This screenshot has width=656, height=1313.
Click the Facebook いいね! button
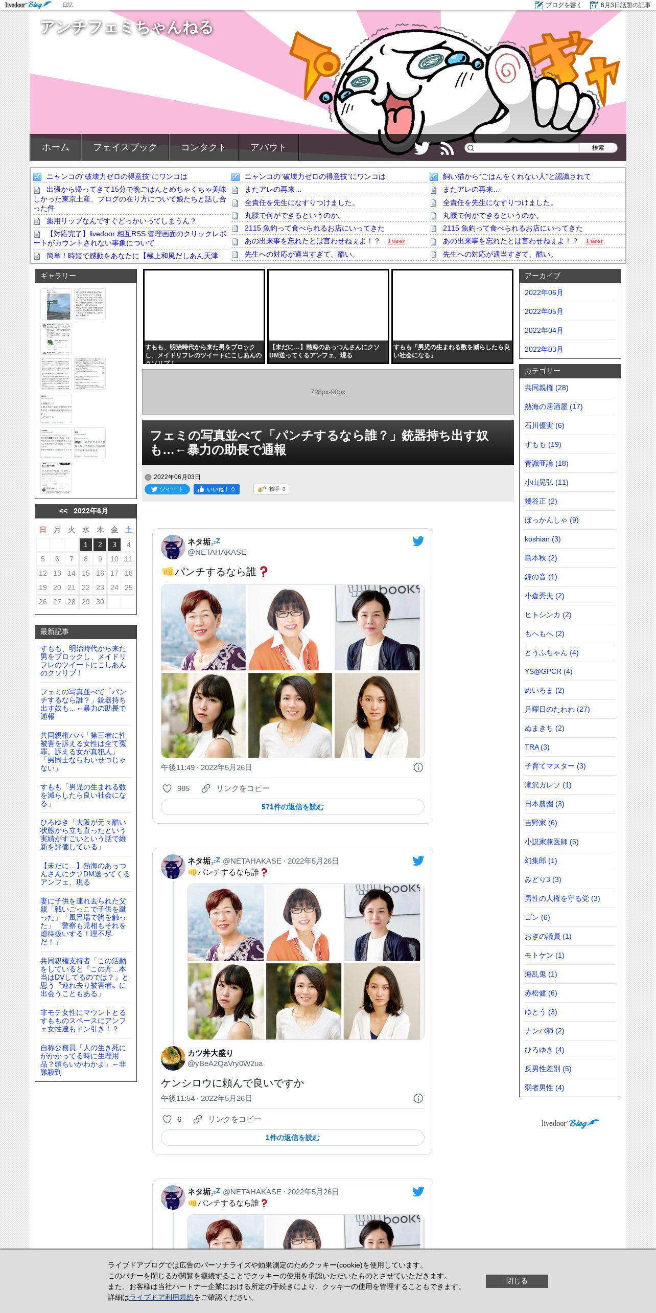217,489
